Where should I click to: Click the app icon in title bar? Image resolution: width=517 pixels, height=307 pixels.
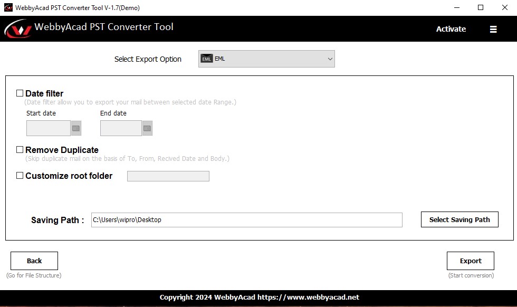[8, 7]
